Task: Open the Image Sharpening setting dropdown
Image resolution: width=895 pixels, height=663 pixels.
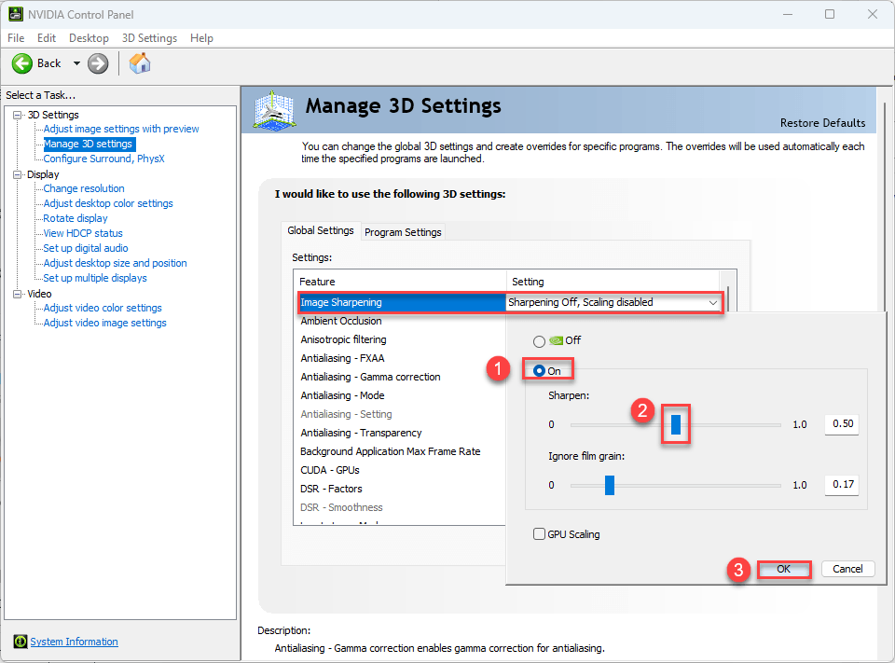Action: click(712, 303)
